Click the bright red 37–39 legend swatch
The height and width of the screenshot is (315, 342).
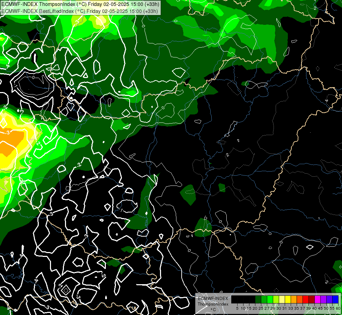(x=306, y=300)
